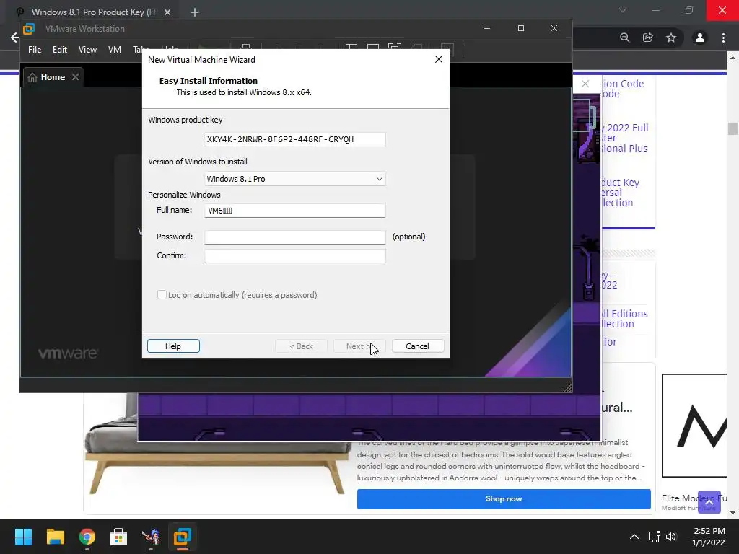Toggle Log on automatically checkbox
Screen dimensions: 739x554
coord(162,295)
